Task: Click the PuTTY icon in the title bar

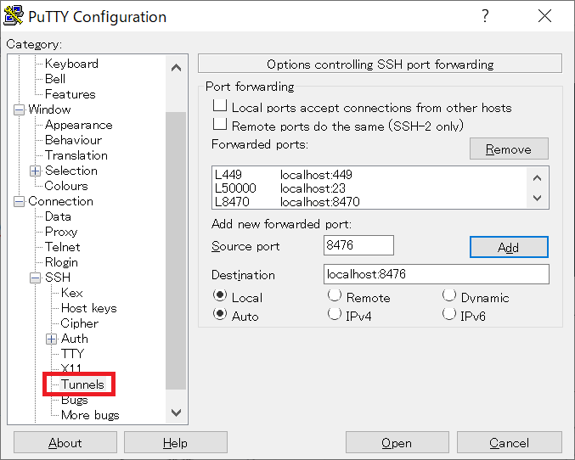Action: tap(14, 16)
